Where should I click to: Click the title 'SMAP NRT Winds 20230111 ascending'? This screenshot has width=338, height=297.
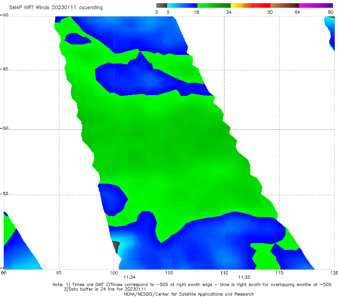pos(56,8)
